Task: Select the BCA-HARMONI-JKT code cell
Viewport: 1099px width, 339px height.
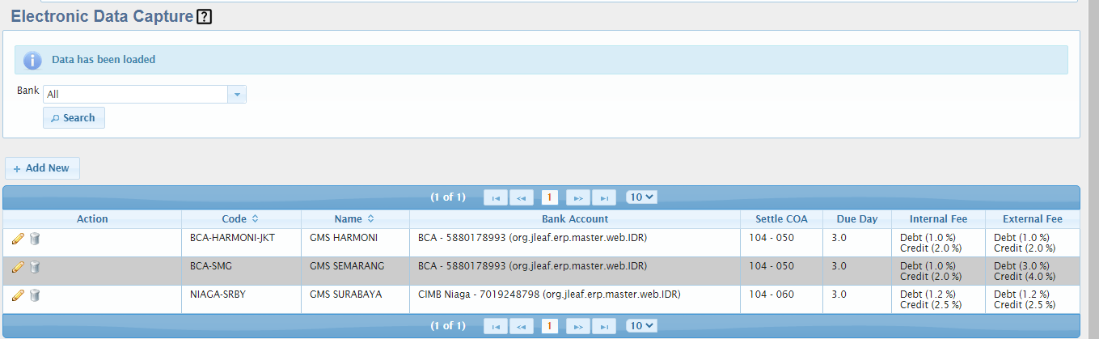Action: 241,243
